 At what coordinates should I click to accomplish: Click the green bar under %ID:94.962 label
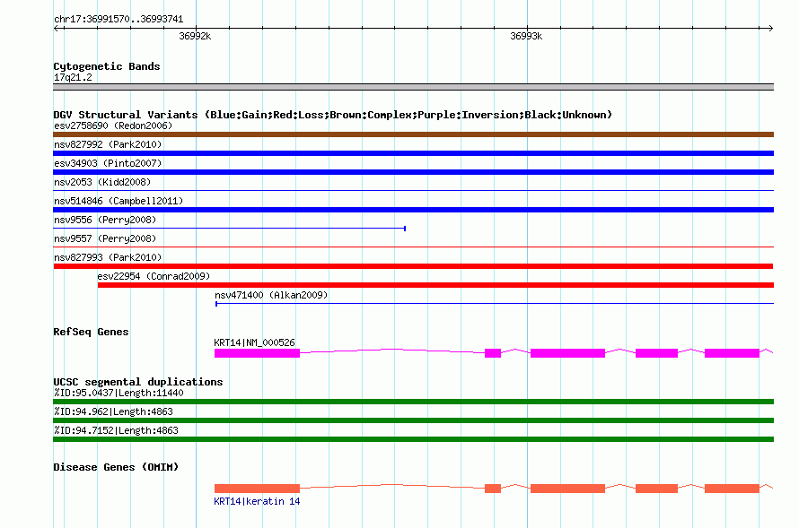413,420
